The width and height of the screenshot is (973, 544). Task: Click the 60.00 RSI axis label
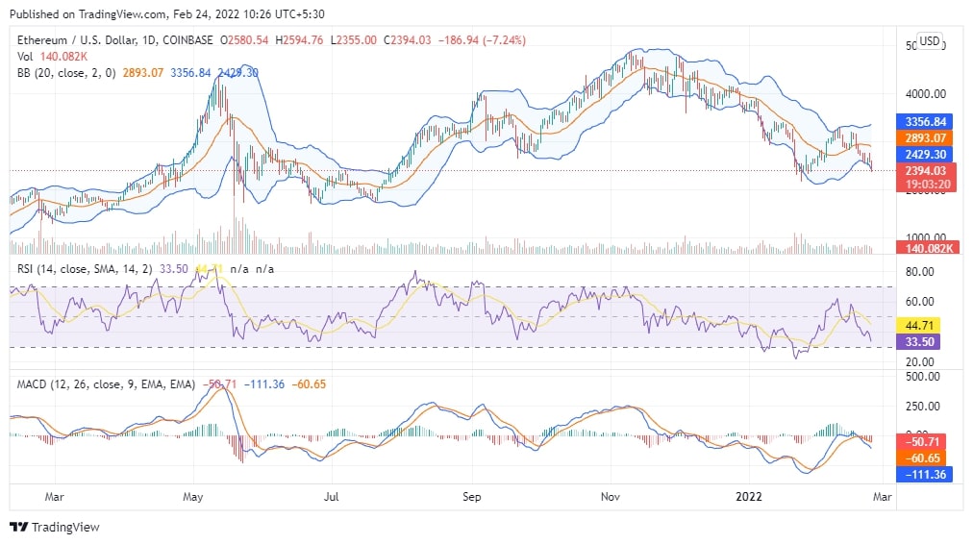[919, 302]
